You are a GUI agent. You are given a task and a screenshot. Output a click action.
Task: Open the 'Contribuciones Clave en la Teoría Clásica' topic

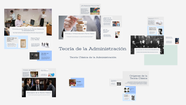(28, 22)
